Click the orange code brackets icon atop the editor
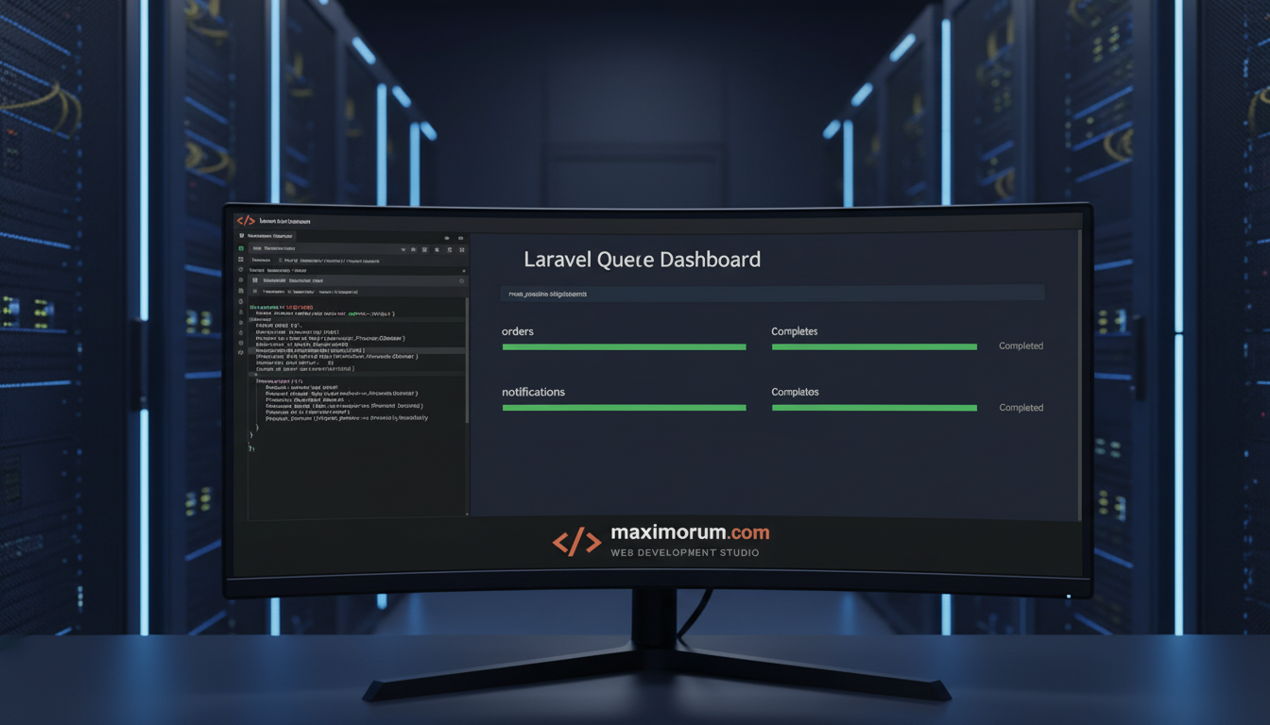1270x725 pixels. tap(246, 220)
